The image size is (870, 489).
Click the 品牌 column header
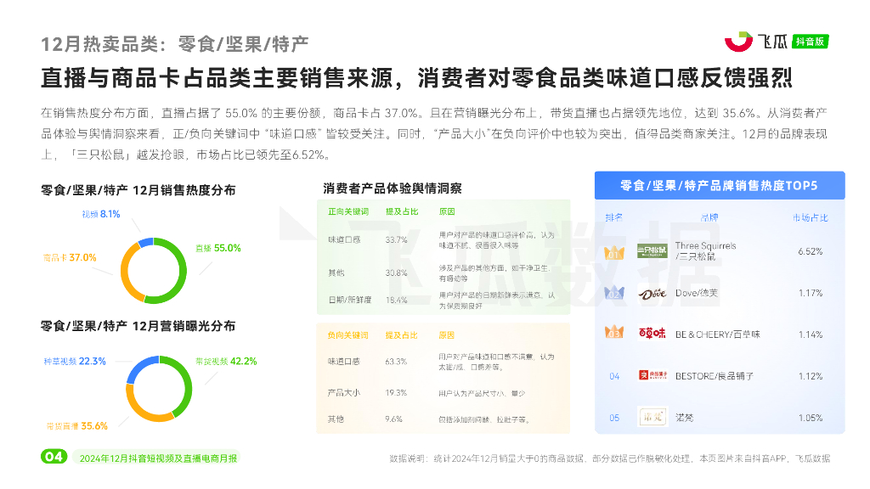coord(709,218)
